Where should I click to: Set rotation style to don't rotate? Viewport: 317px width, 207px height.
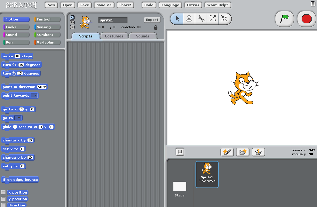click(x=72, y=27)
